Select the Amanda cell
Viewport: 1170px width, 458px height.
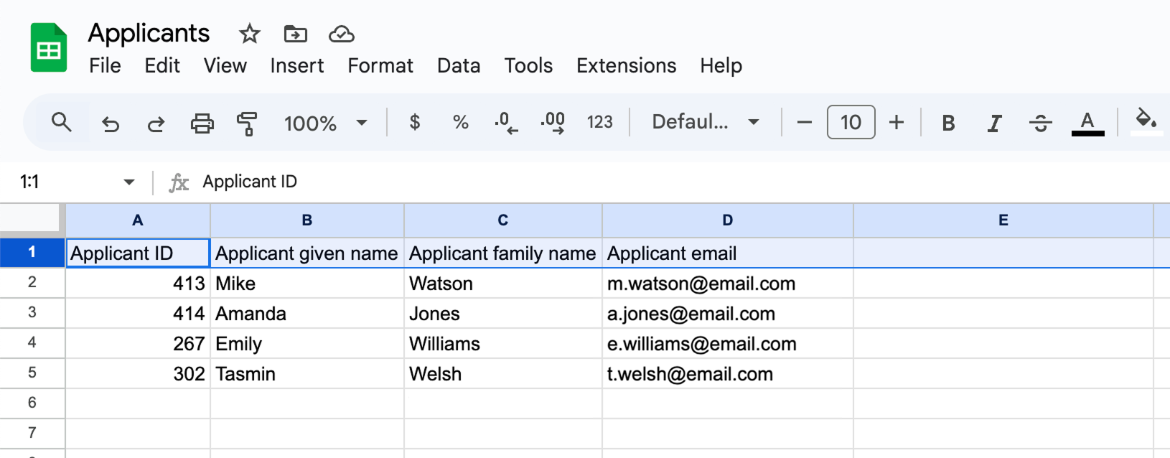coord(307,313)
